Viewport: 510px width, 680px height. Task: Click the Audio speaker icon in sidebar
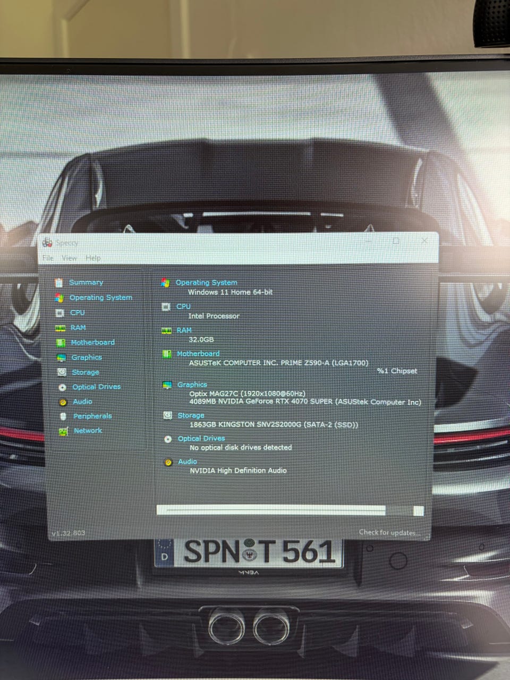tap(63, 402)
